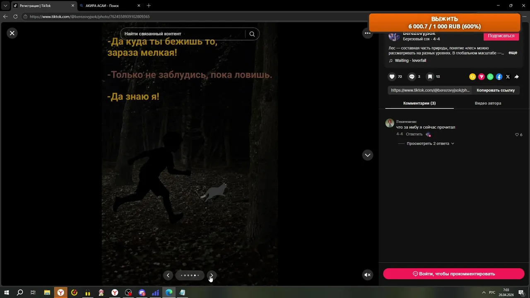Screen dimensions: 530x298
Task: Go back with browser back arrow
Action: (x=5, y=17)
